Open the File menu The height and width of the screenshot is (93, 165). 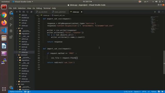click(x=10, y=8)
